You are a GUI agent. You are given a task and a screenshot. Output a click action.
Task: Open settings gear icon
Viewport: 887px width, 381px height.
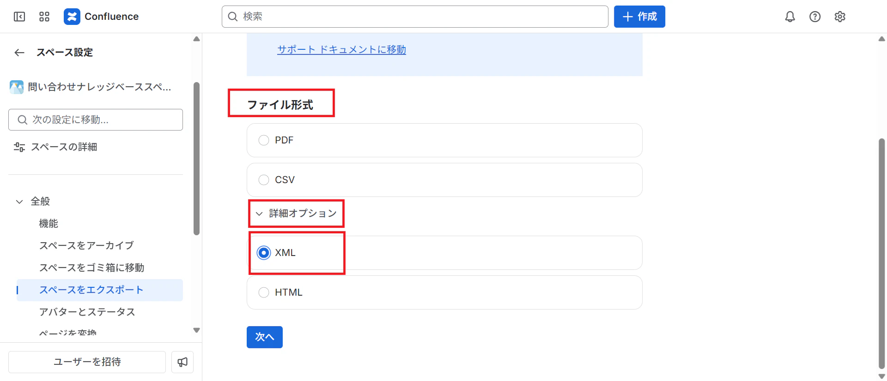840,17
